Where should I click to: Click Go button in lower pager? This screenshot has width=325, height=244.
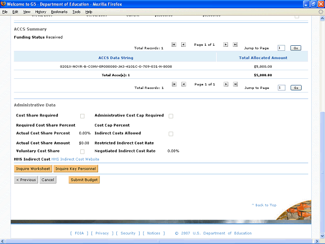click(x=296, y=88)
